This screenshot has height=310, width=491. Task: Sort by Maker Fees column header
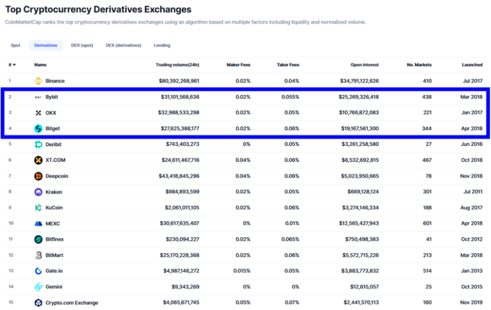[x=238, y=65]
